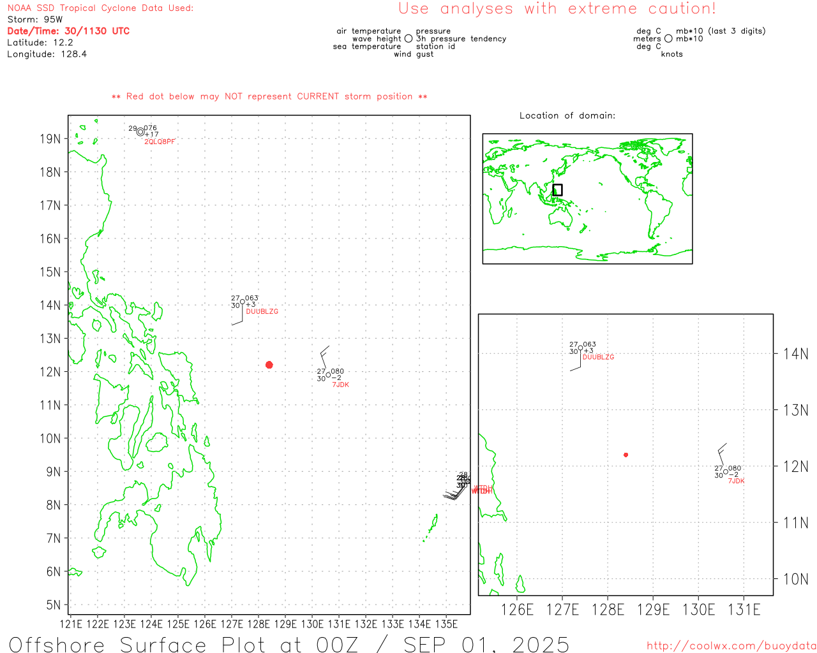
Task: Click the 'Longitude: 128.4' text
Action: 47,54
